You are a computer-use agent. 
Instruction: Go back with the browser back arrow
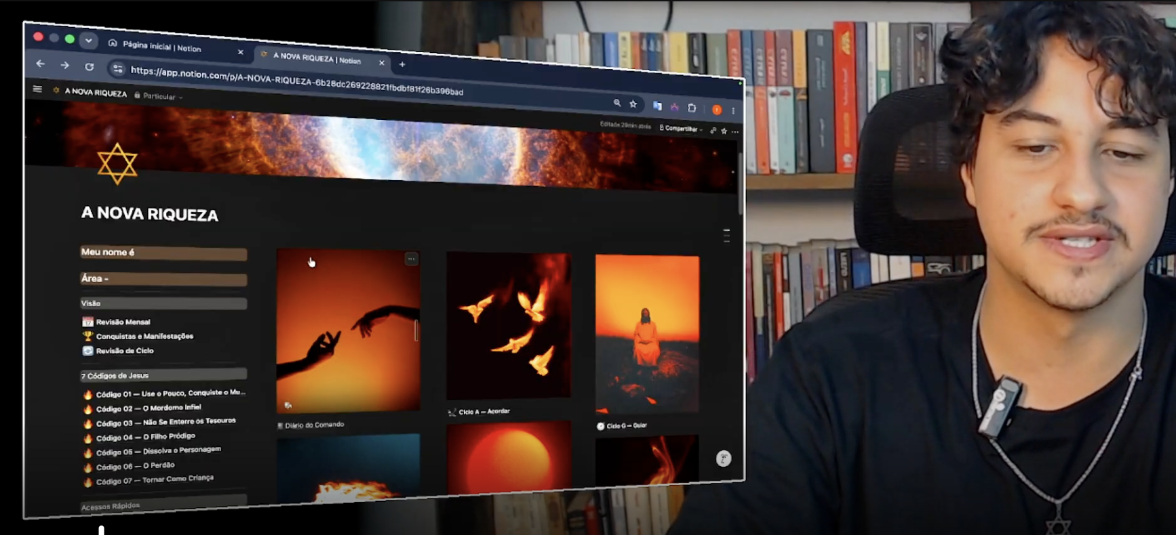click(41, 64)
